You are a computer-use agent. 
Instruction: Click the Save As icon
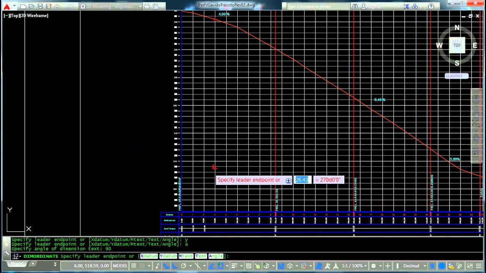[49, 6]
